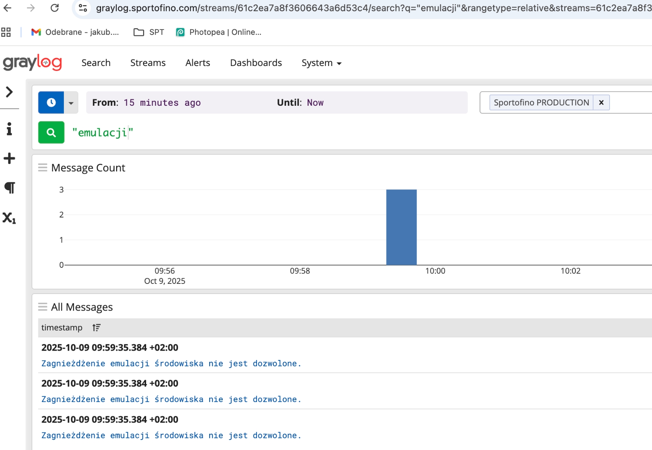The image size is (652, 450).
Task: Open the sidebar description info icon
Action: [x=9, y=129]
